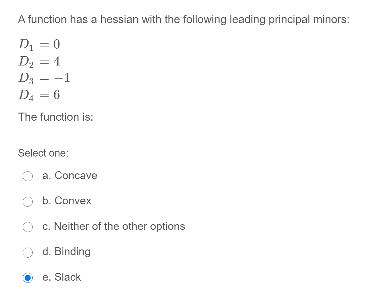Click the text label "e. Slack"

pos(61,277)
